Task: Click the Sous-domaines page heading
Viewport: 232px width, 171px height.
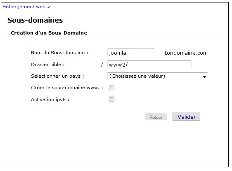Action: click(x=35, y=20)
